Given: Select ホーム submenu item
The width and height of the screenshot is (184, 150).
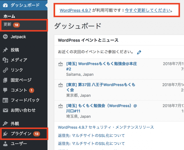Looking at the screenshot, I should coord(9,16).
